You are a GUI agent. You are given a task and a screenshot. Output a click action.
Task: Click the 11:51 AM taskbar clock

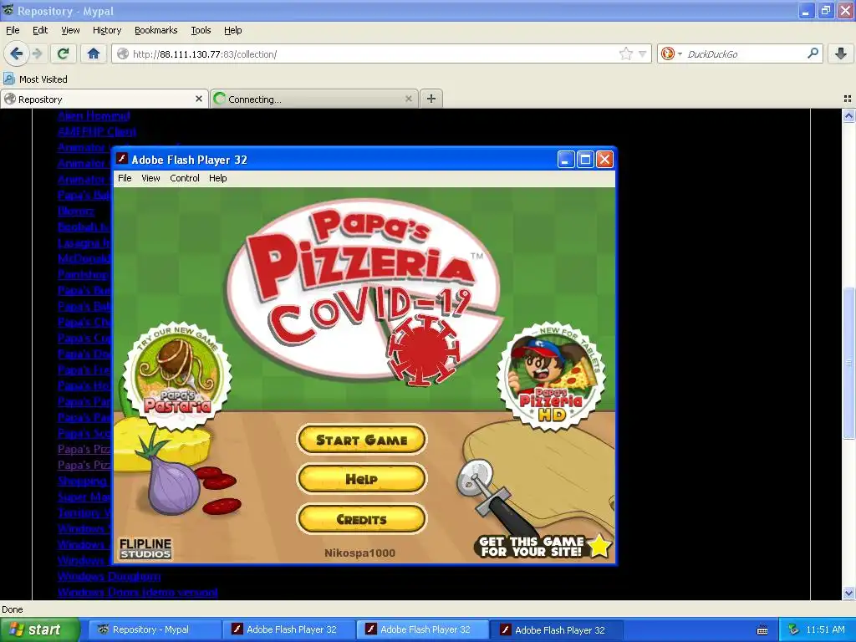pyautogui.click(x=825, y=629)
